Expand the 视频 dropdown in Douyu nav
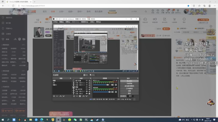 (x=71, y=11)
